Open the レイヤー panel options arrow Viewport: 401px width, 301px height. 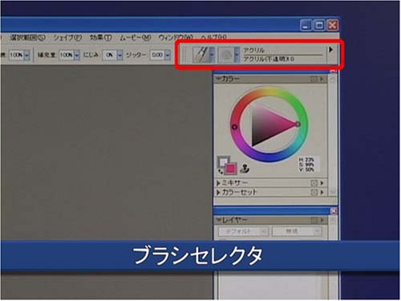click(322, 220)
